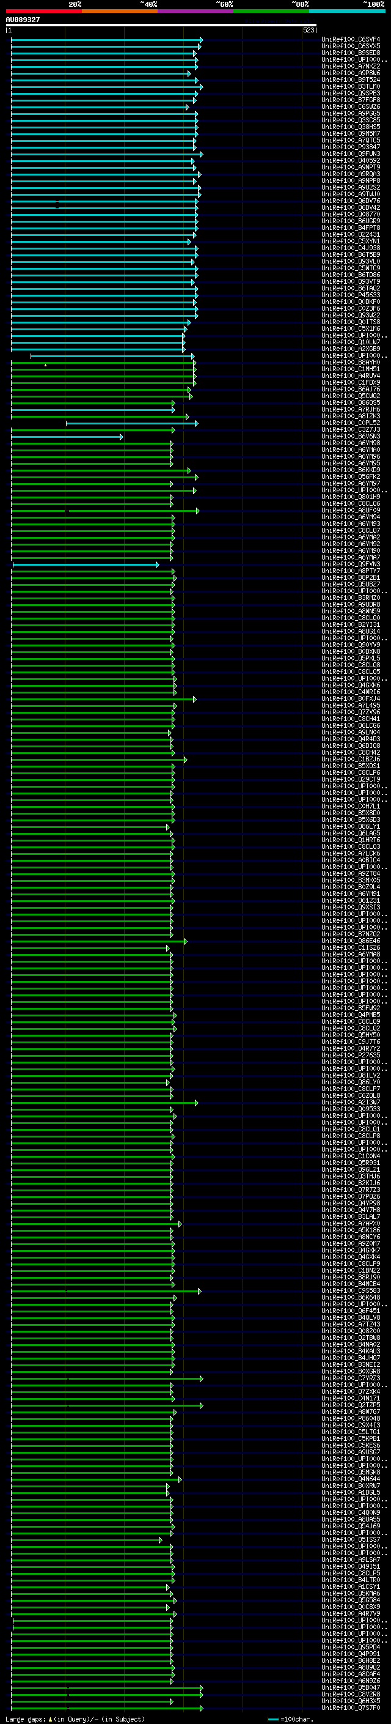Select the UniRef100_Q4P991 label
This screenshot has height=1724, width=391.
(x=350, y=1654)
